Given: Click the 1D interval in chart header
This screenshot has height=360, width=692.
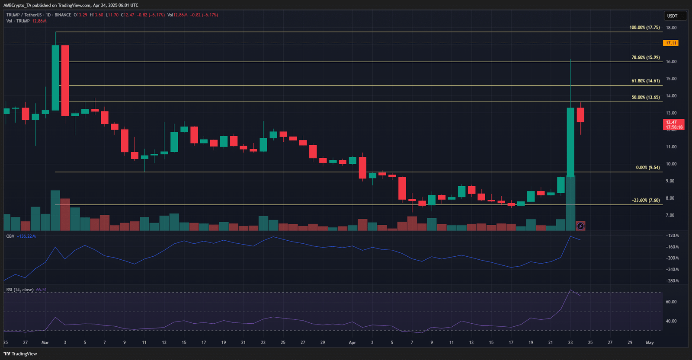Looking at the screenshot, I should [48, 15].
